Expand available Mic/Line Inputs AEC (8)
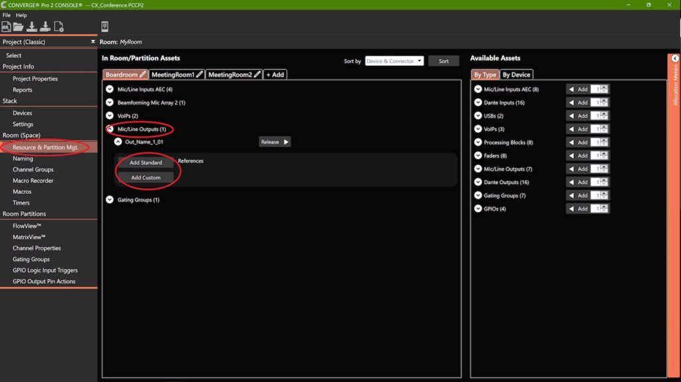Image resolution: width=681 pixels, height=382 pixels. point(477,89)
